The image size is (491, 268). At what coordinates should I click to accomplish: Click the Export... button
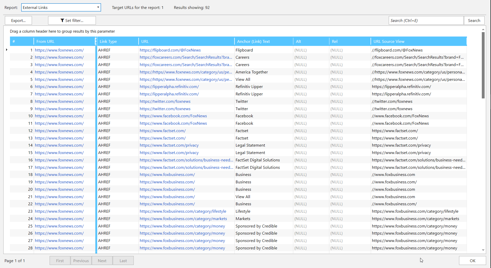pos(18,20)
